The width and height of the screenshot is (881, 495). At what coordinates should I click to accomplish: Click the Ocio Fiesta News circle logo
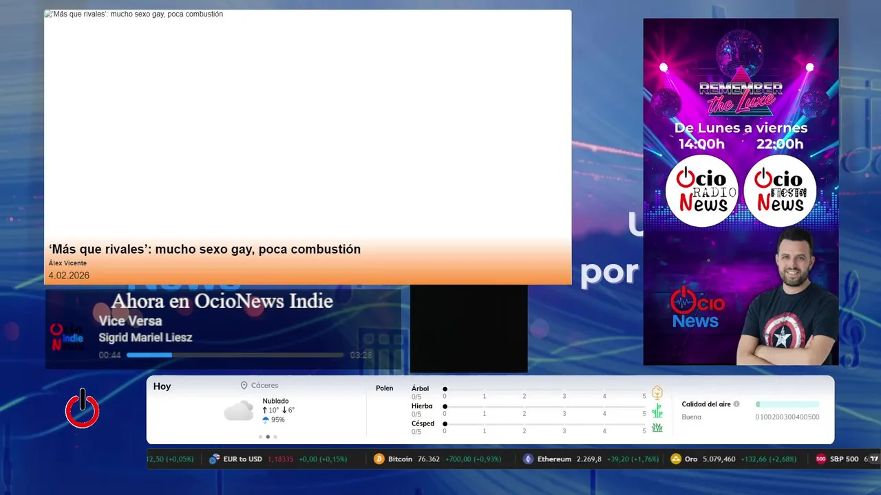coord(780,190)
